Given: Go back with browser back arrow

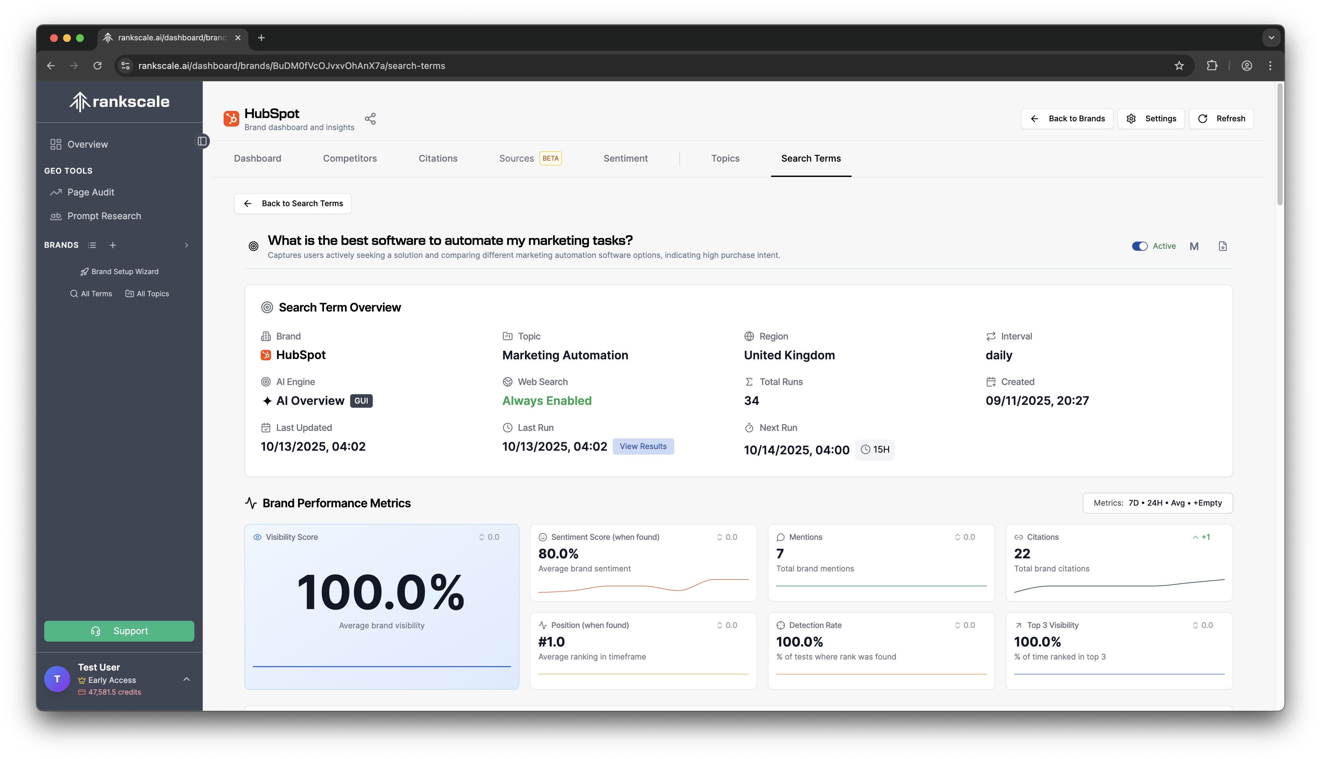Looking at the screenshot, I should (50, 66).
